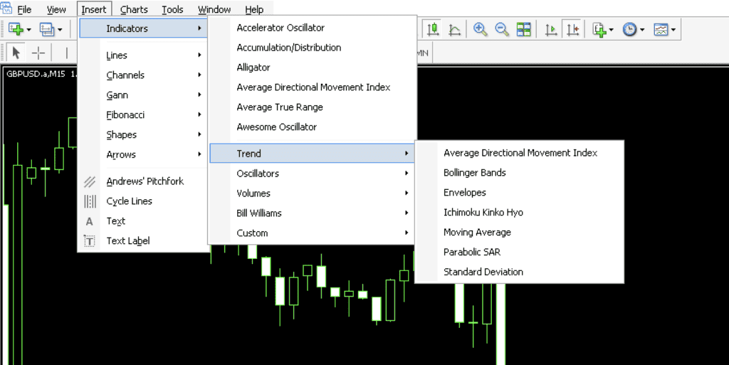Image resolution: width=729 pixels, height=365 pixels.
Task: Click the New Chart toolbar icon
Action: 16,29
